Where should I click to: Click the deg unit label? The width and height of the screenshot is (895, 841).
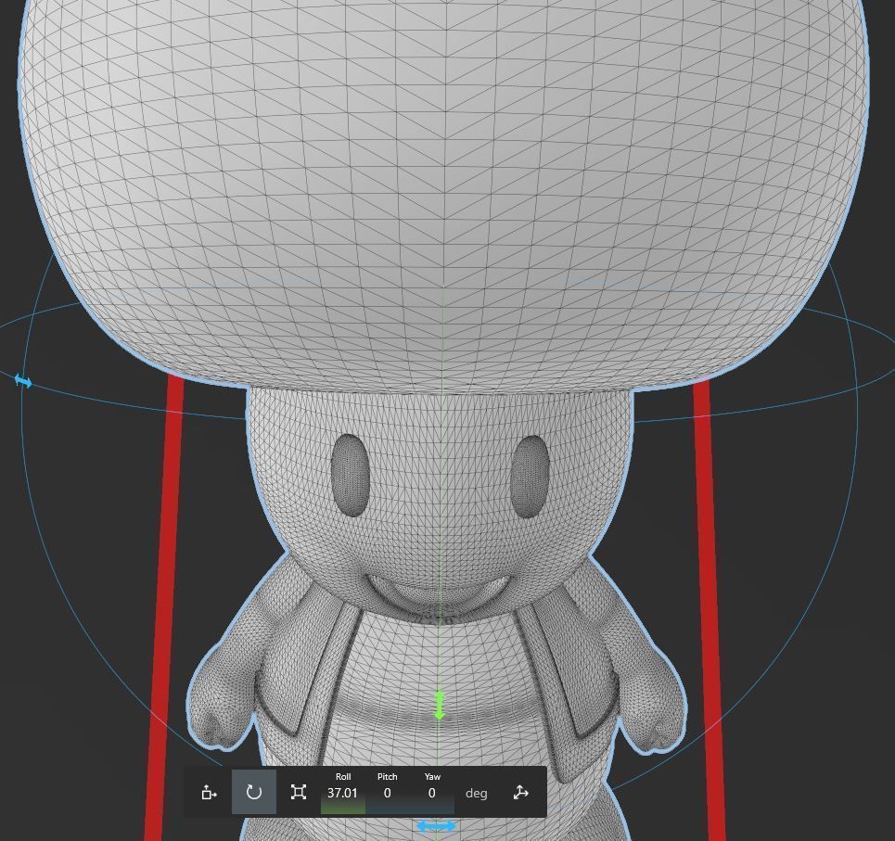pyautogui.click(x=476, y=793)
